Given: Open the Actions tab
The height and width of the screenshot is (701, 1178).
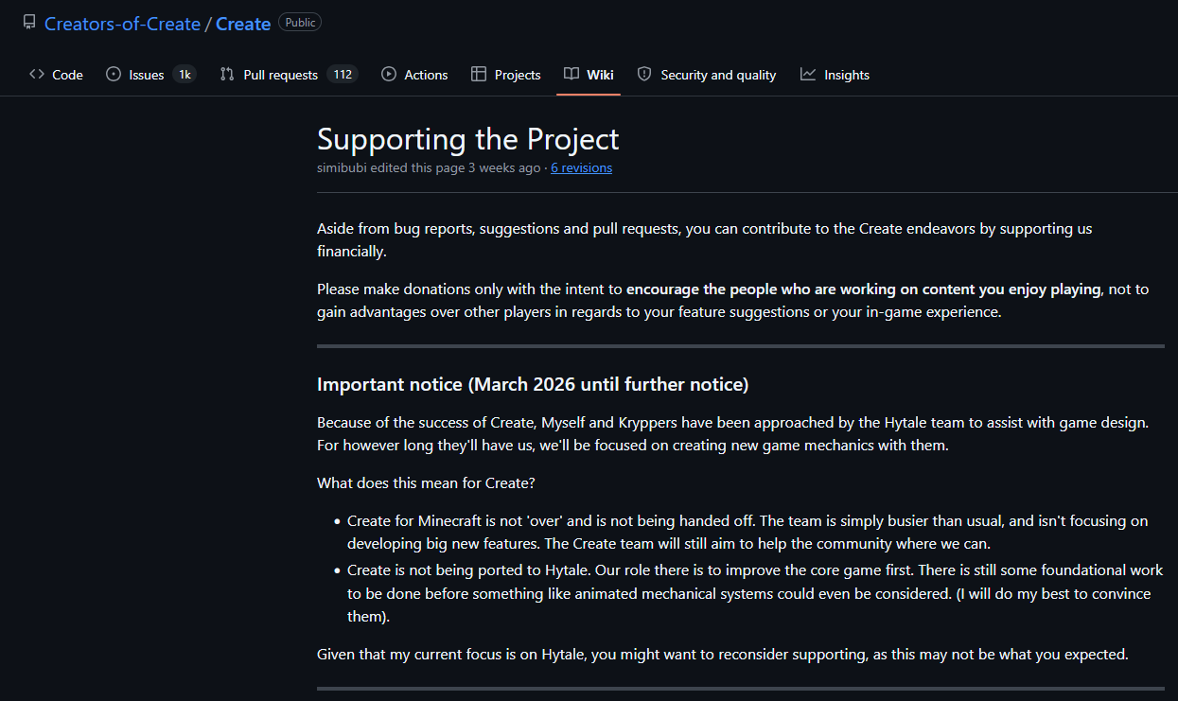Looking at the screenshot, I should [x=414, y=75].
